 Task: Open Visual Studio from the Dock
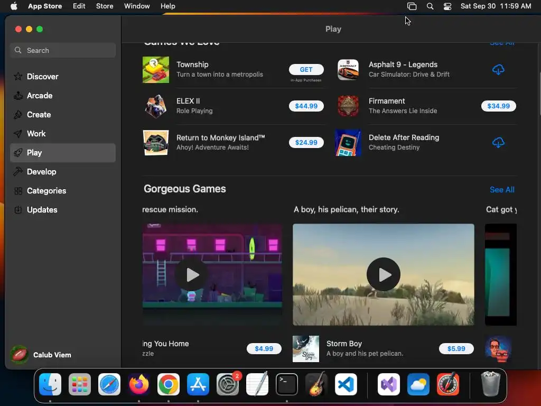(x=388, y=384)
